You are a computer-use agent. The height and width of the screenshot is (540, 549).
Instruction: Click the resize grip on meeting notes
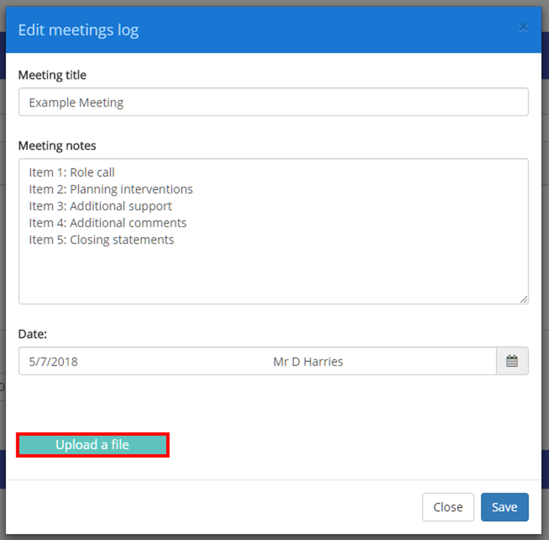524,299
